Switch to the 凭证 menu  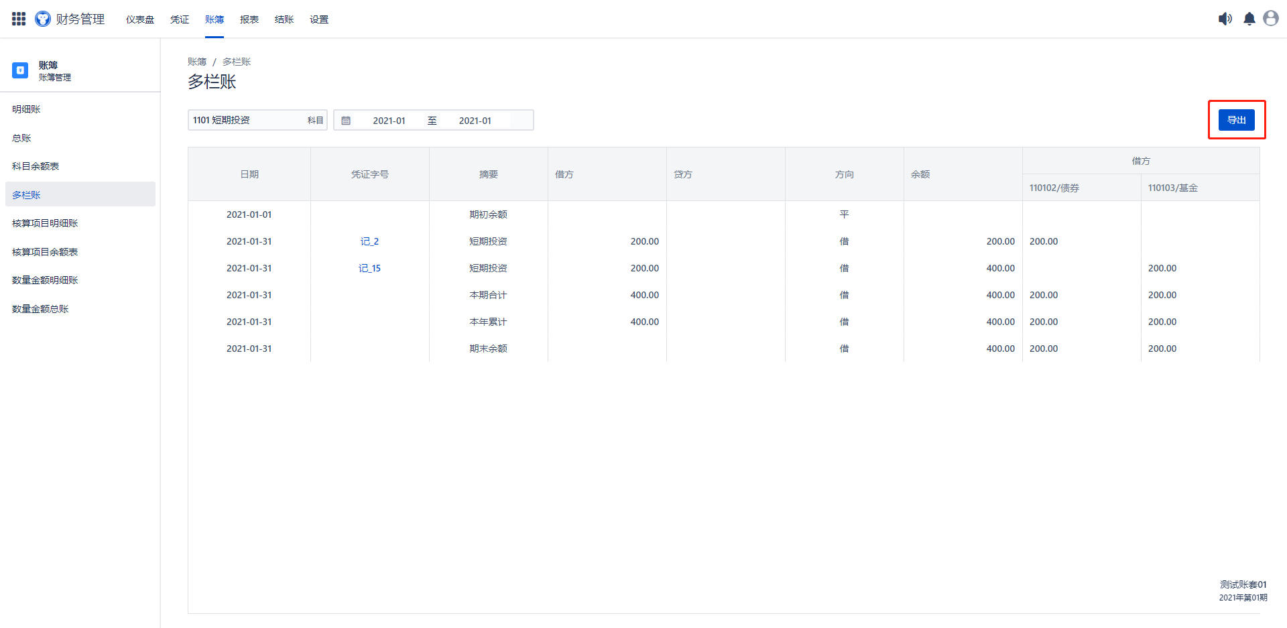180,19
